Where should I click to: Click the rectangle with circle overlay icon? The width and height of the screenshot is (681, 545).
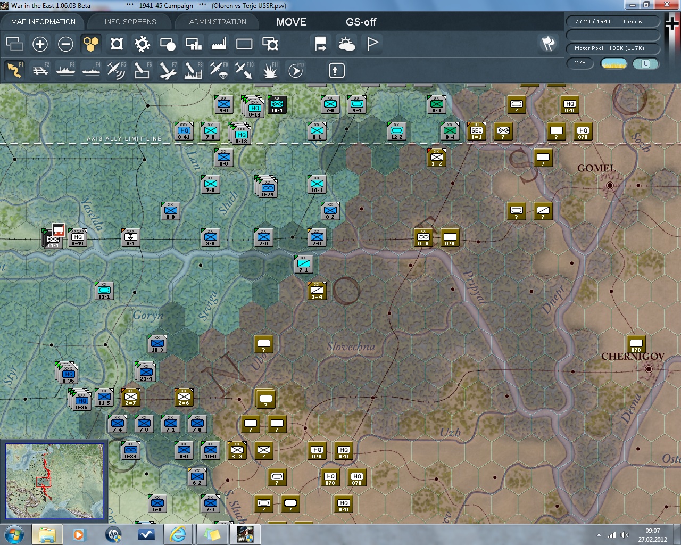point(168,44)
